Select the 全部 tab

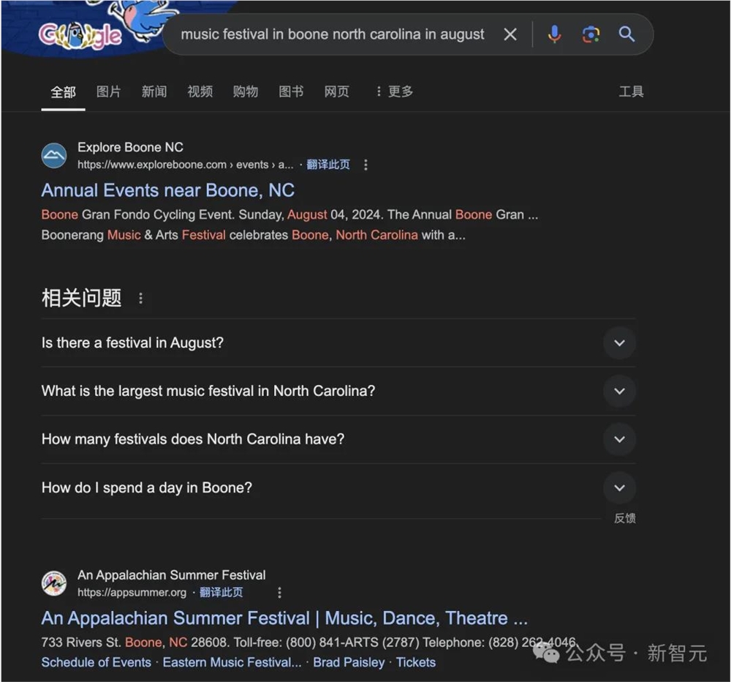pyautogui.click(x=63, y=91)
